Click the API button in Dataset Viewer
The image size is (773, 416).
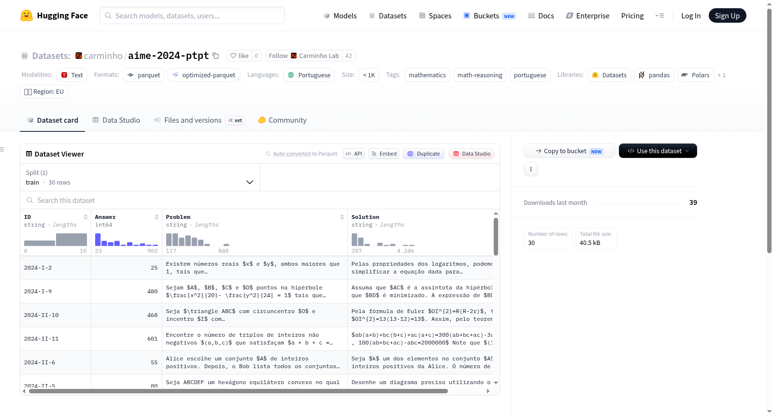354,154
